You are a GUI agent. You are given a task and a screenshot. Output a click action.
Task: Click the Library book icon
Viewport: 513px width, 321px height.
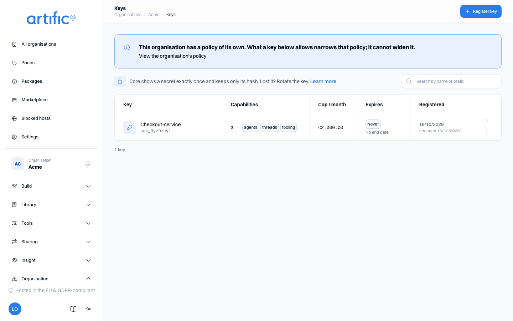click(14, 205)
